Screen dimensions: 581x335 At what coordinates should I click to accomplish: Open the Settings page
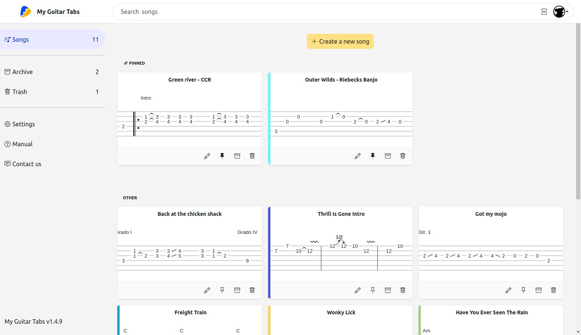click(x=23, y=124)
